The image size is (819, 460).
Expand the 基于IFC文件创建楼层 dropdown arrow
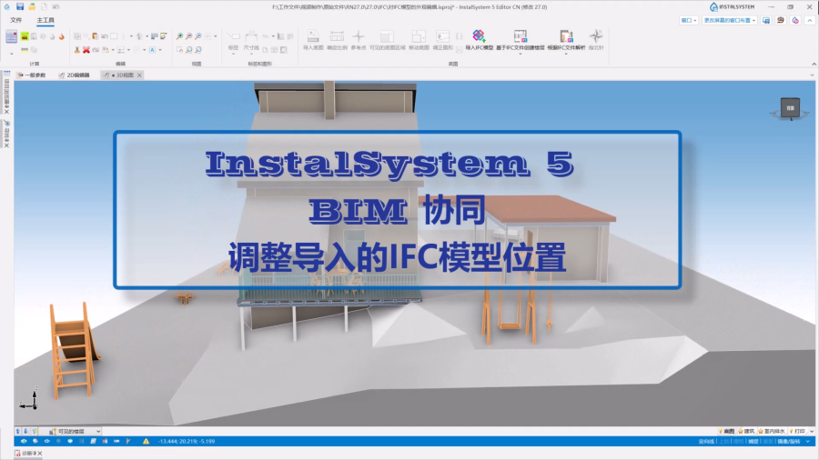521,54
